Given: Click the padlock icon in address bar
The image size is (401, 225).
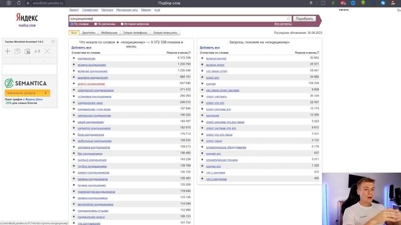Looking at the screenshot, I should tap(28, 3).
